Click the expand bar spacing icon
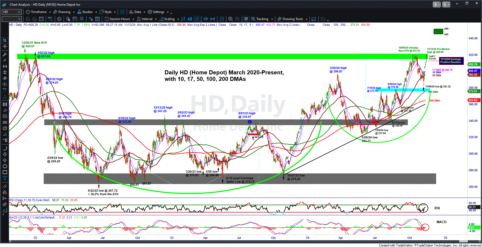 click(213, 19)
